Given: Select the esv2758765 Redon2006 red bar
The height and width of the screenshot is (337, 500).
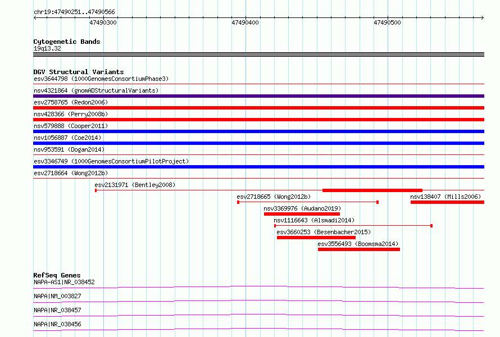Looking at the screenshot, I should 258,108.
